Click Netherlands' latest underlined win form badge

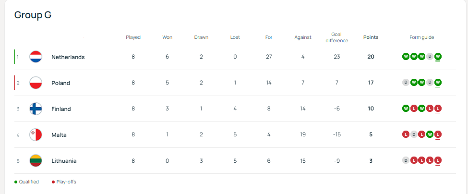click(x=438, y=57)
